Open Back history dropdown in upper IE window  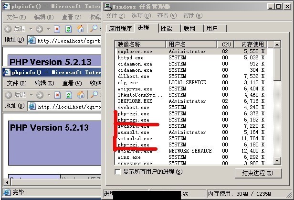31,29
